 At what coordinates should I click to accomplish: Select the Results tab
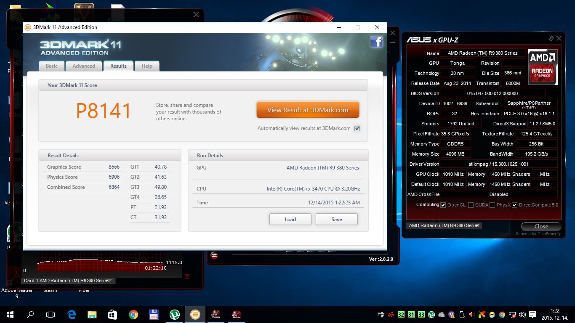tap(118, 66)
